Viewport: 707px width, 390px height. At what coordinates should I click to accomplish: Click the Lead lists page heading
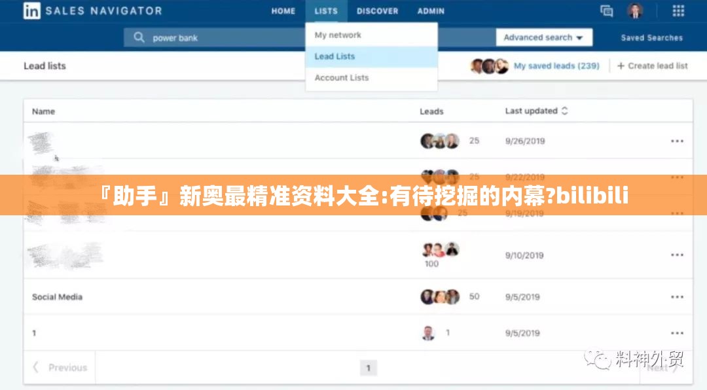click(45, 66)
